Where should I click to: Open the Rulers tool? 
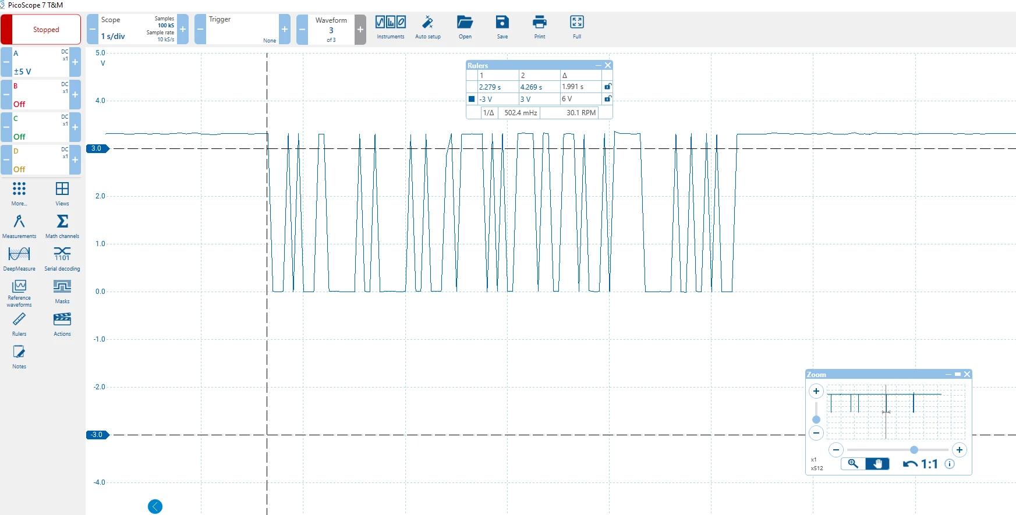tap(19, 324)
